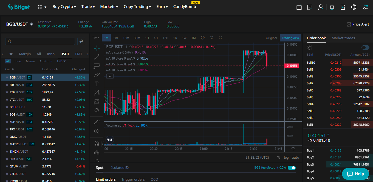
Task: Toggle log scale on the chart
Action: tap(286, 158)
